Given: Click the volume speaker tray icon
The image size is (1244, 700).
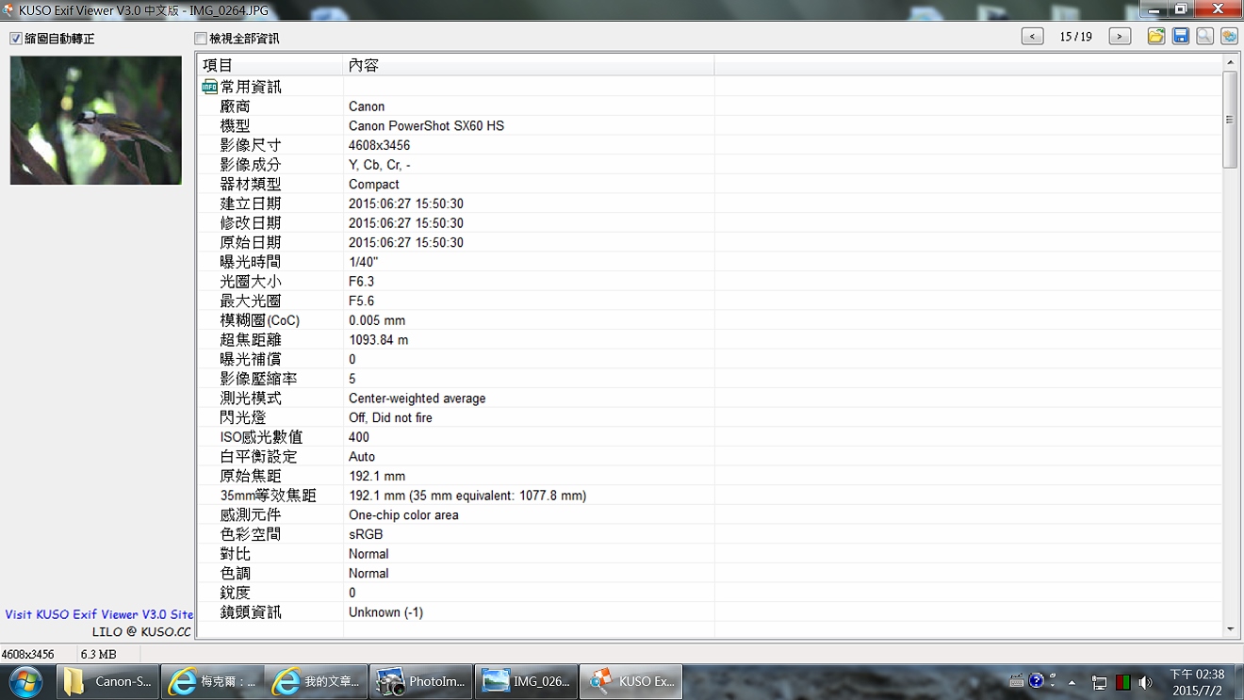Looking at the screenshot, I should coord(1145,683).
